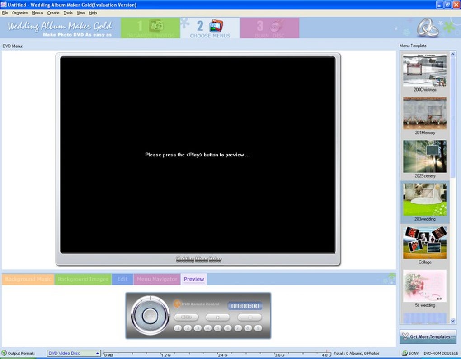The image size is (461, 359).
Task: Click the SONY disc drive icon
Action: 405,353
